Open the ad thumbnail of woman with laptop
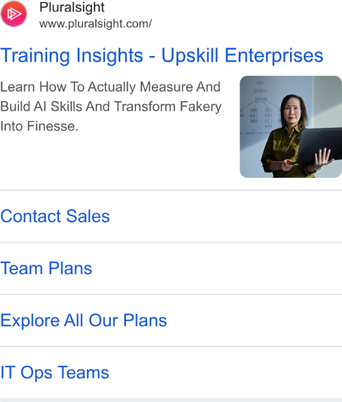This screenshot has width=342, height=402. [291, 126]
